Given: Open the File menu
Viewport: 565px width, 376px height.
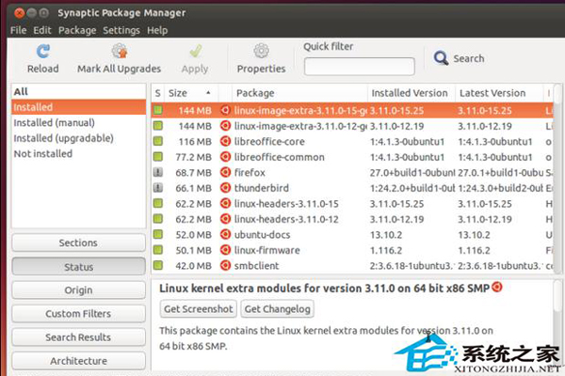Looking at the screenshot, I should point(19,30).
